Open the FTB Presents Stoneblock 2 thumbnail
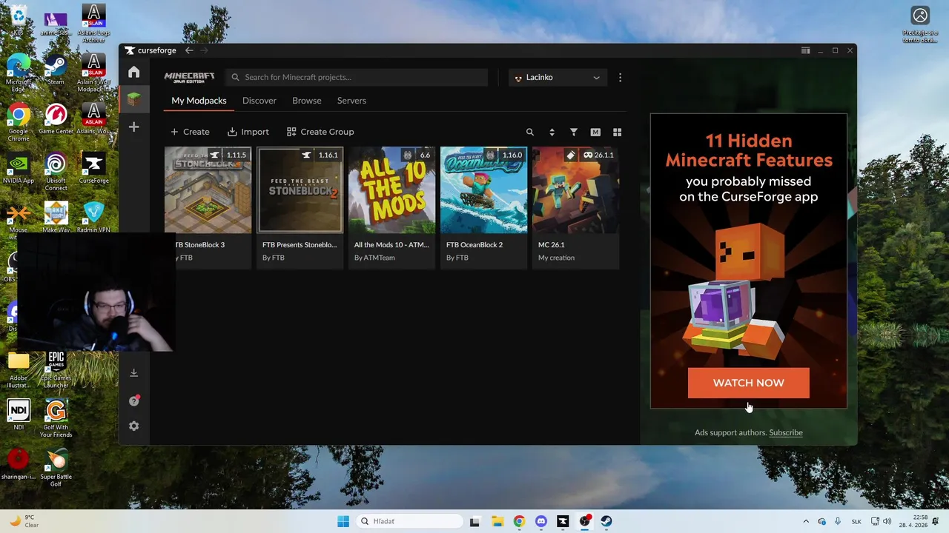949x533 pixels. pyautogui.click(x=300, y=190)
